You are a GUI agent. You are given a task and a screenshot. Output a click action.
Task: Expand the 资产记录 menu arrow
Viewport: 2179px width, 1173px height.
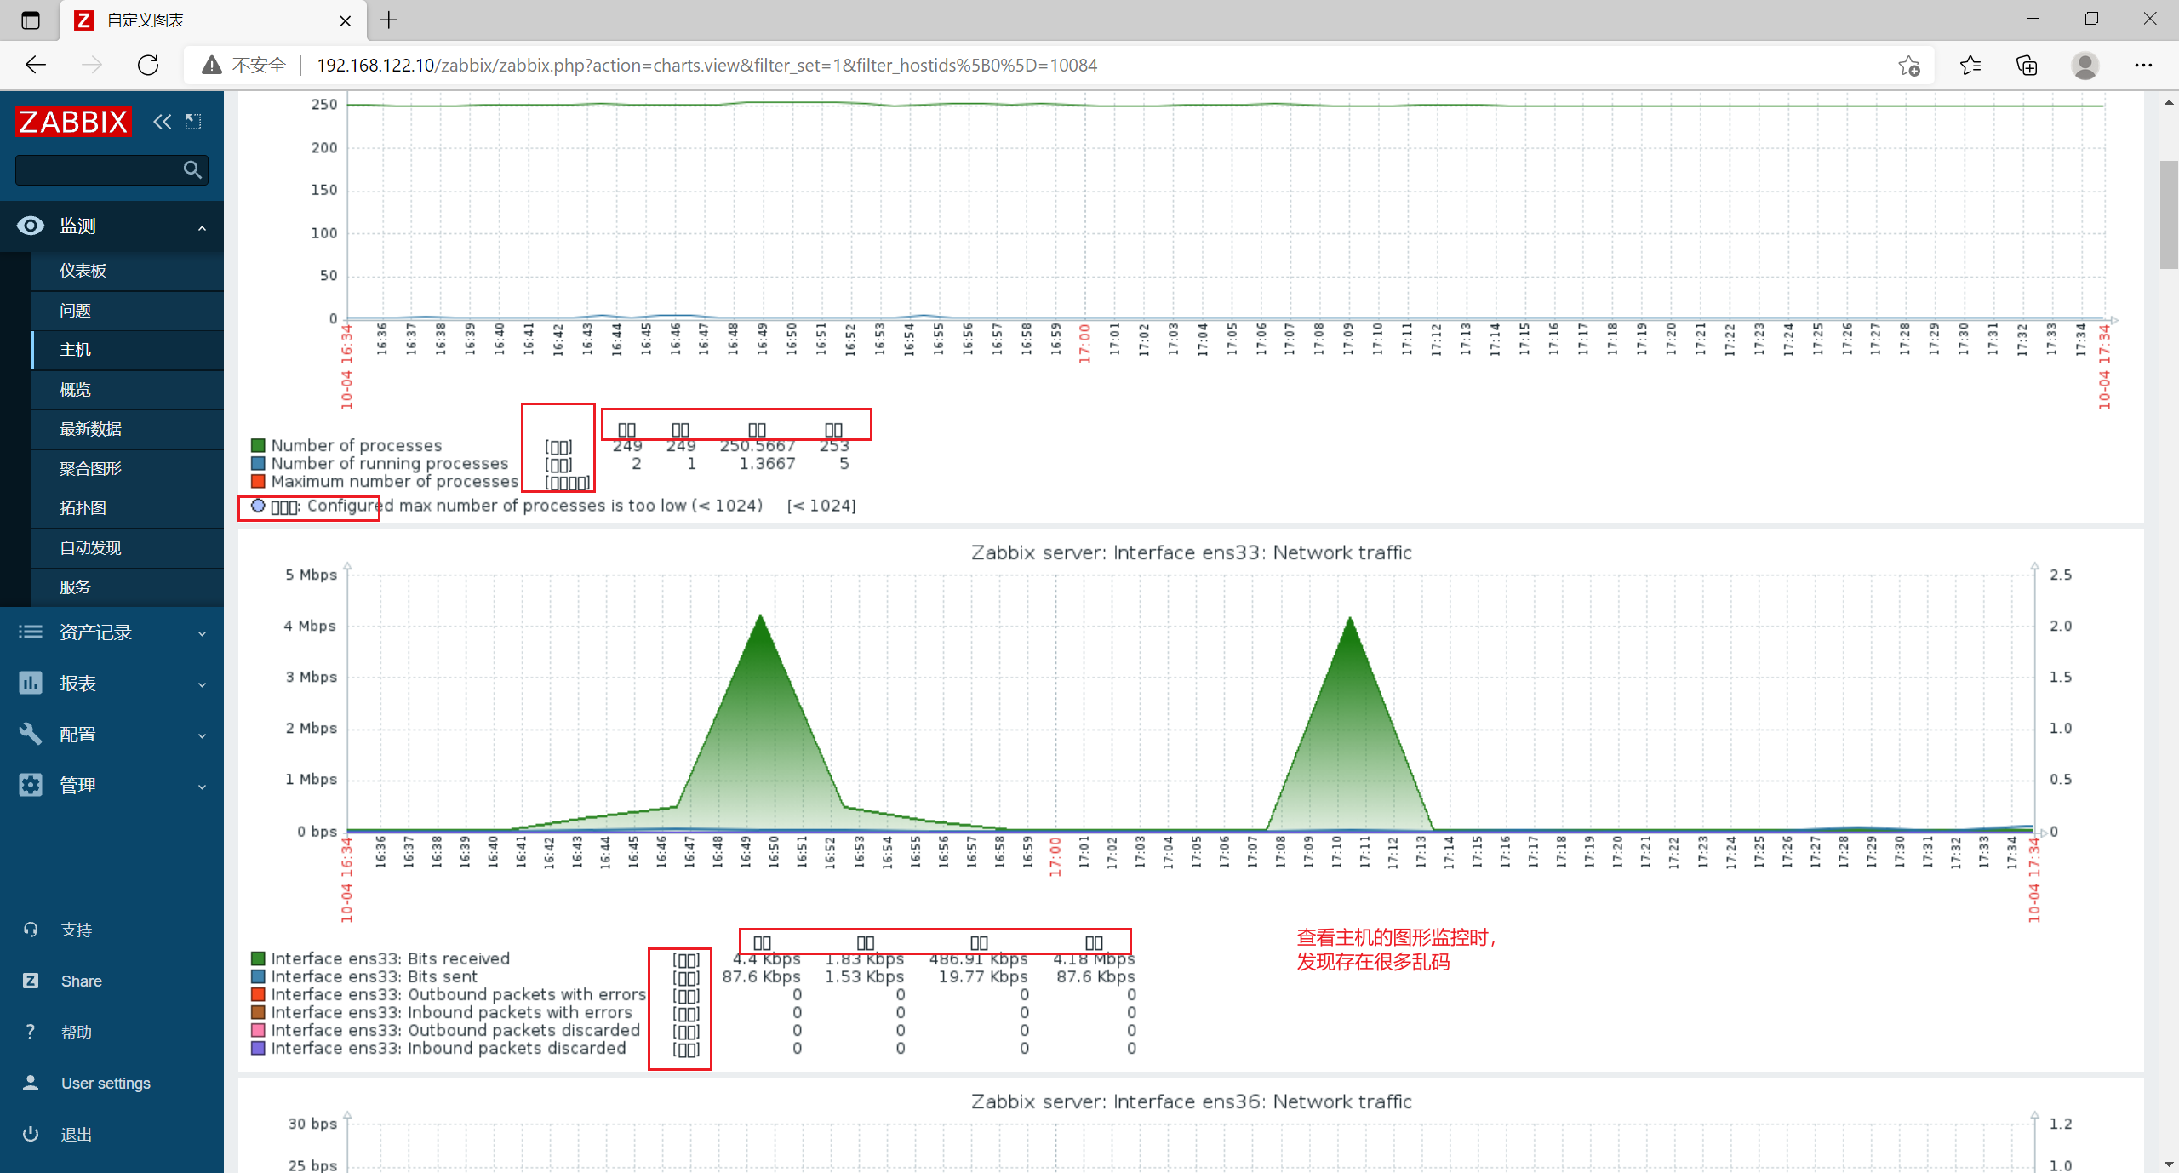[x=202, y=633]
